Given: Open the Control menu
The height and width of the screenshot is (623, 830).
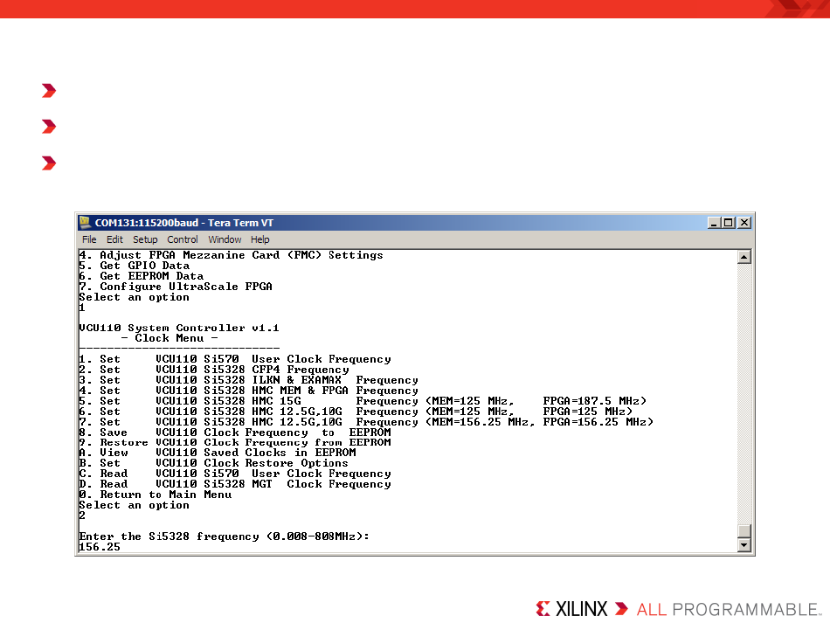Looking at the screenshot, I should 183,239.
